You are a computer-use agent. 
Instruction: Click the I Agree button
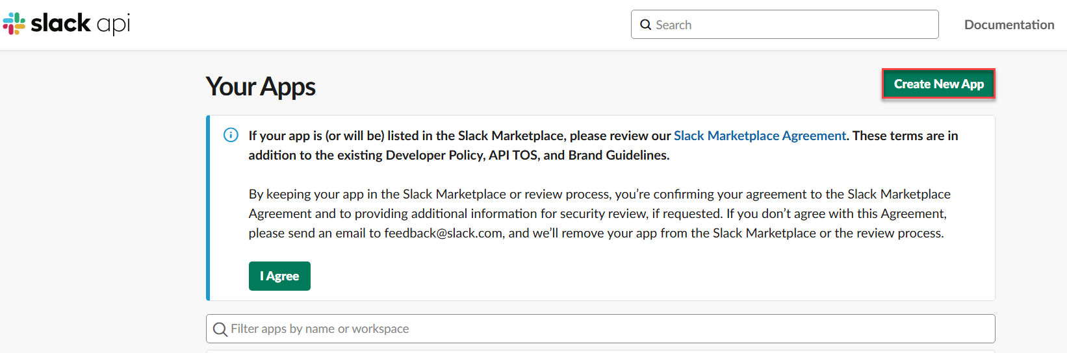(279, 276)
